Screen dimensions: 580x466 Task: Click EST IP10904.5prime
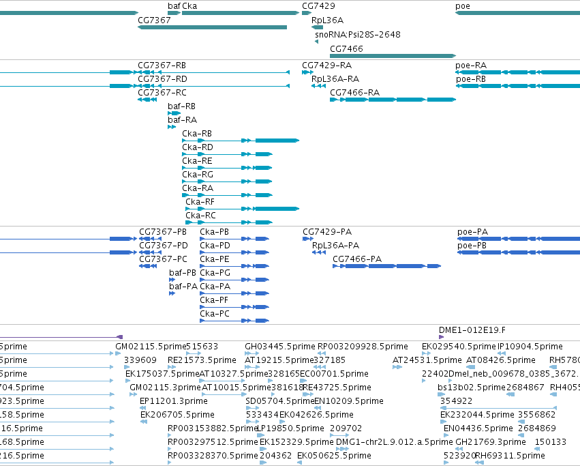[x=530, y=347]
